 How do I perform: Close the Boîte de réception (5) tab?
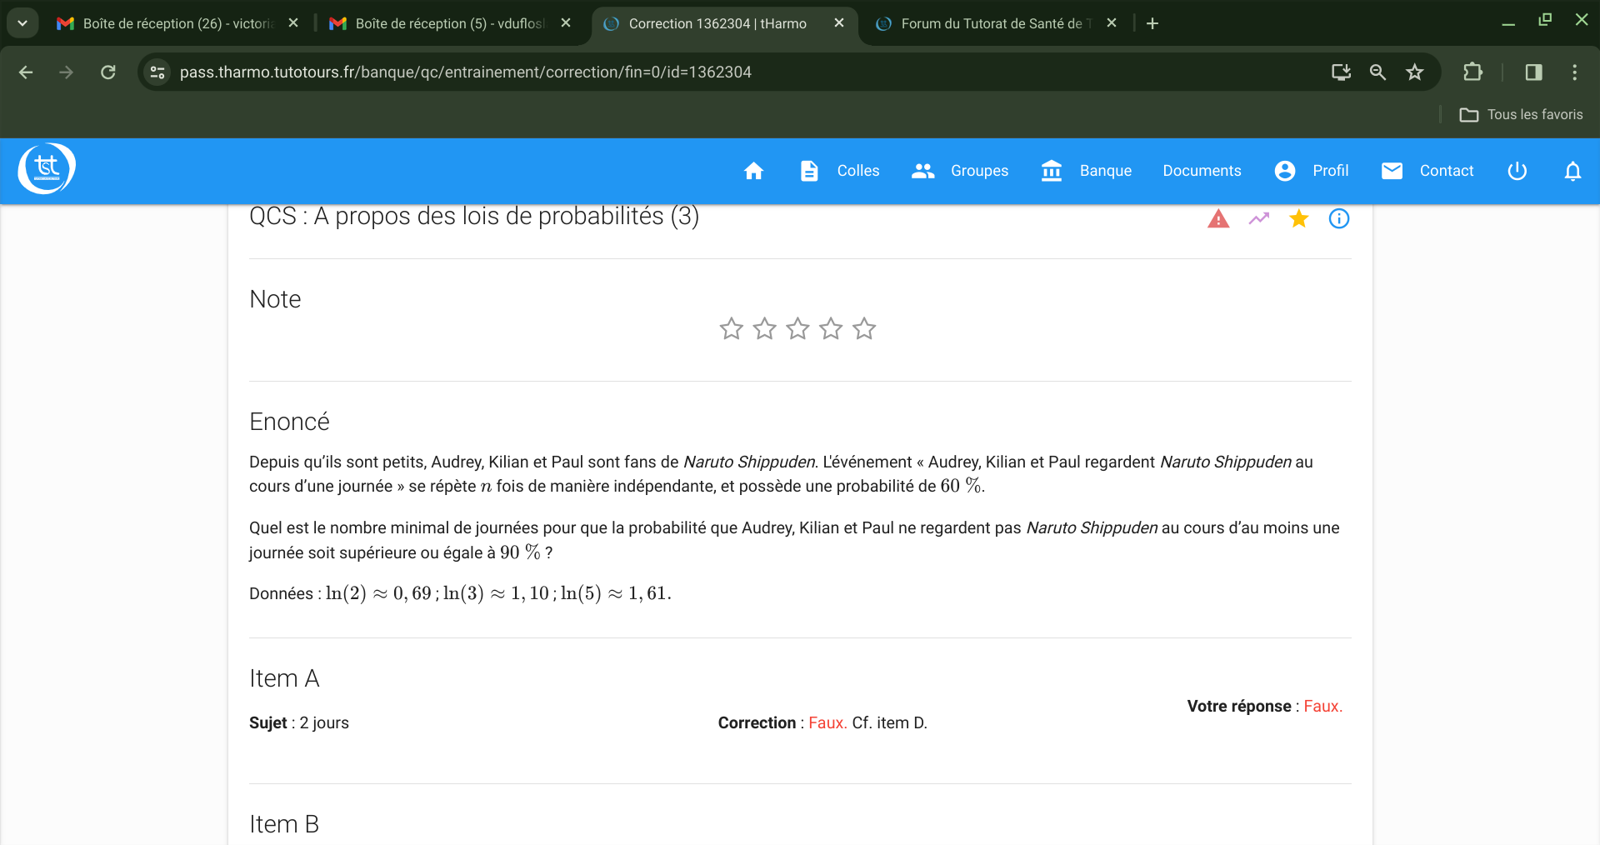pyautogui.click(x=566, y=23)
